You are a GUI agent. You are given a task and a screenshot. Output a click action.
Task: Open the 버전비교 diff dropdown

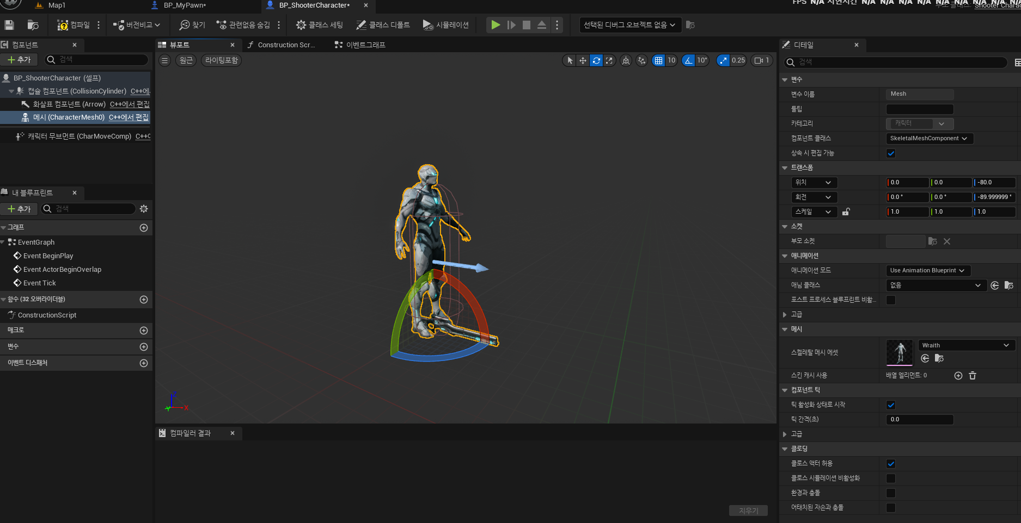coord(136,25)
